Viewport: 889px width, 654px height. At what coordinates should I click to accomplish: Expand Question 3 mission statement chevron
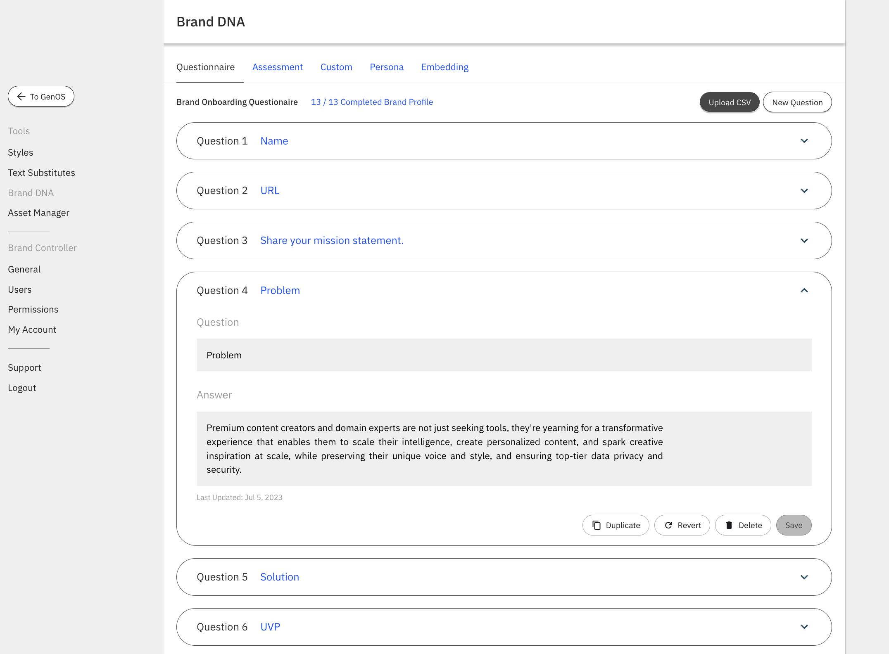click(x=804, y=241)
